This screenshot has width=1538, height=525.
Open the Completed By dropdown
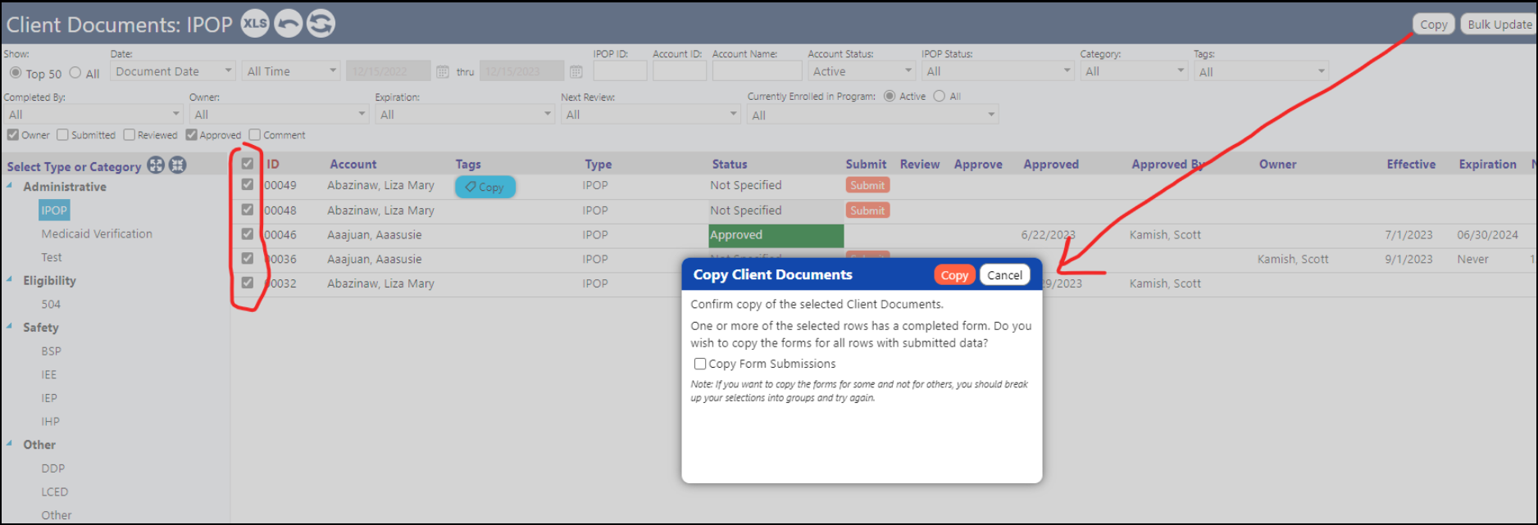coord(93,114)
